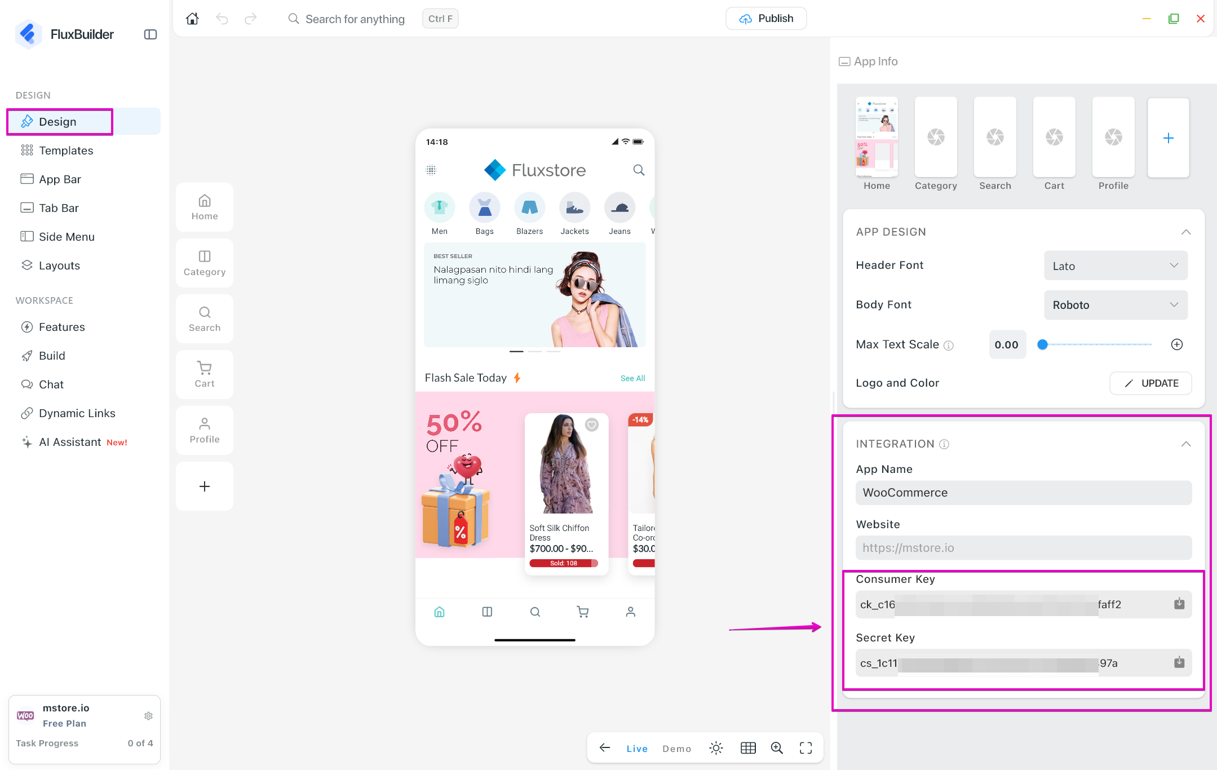The width and height of the screenshot is (1217, 770).
Task: Tap the profile icon in phone bottom bar
Action: [x=631, y=612]
